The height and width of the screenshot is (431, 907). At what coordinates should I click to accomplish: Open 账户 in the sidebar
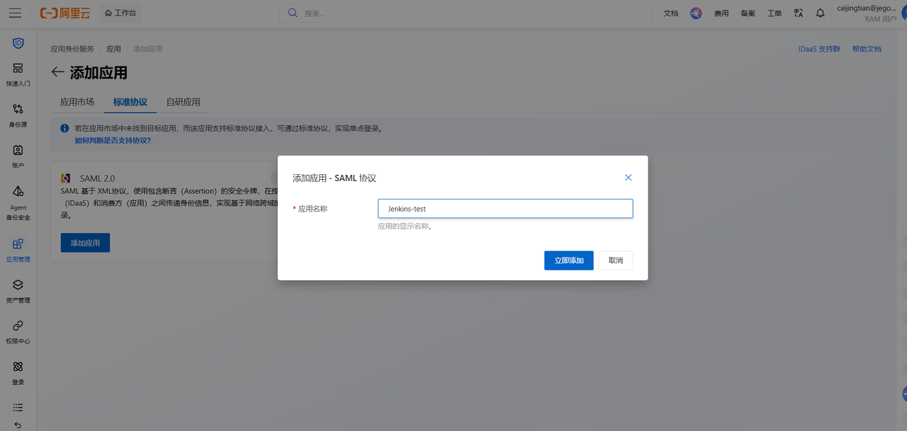tap(18, 156)
